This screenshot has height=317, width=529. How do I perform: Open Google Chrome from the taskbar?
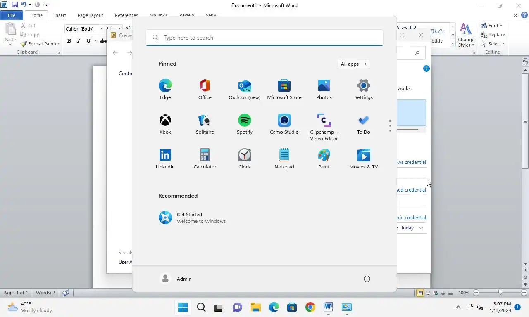[x=310, y=307]
